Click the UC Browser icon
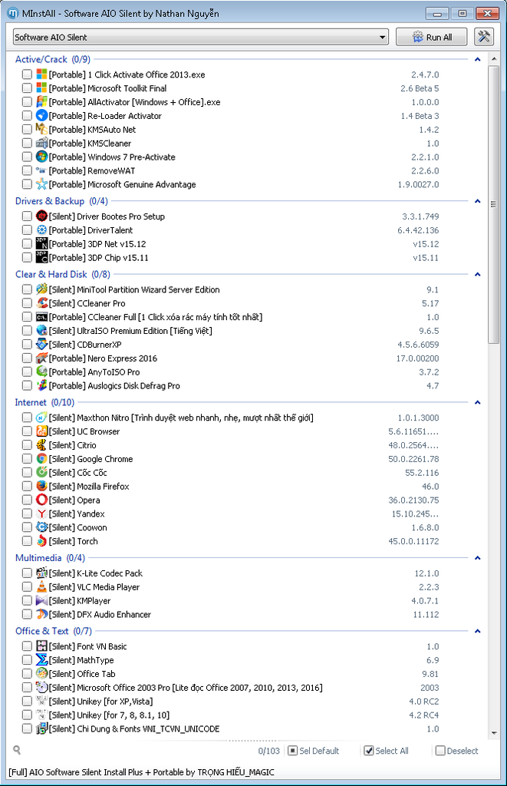 point(41,431)
